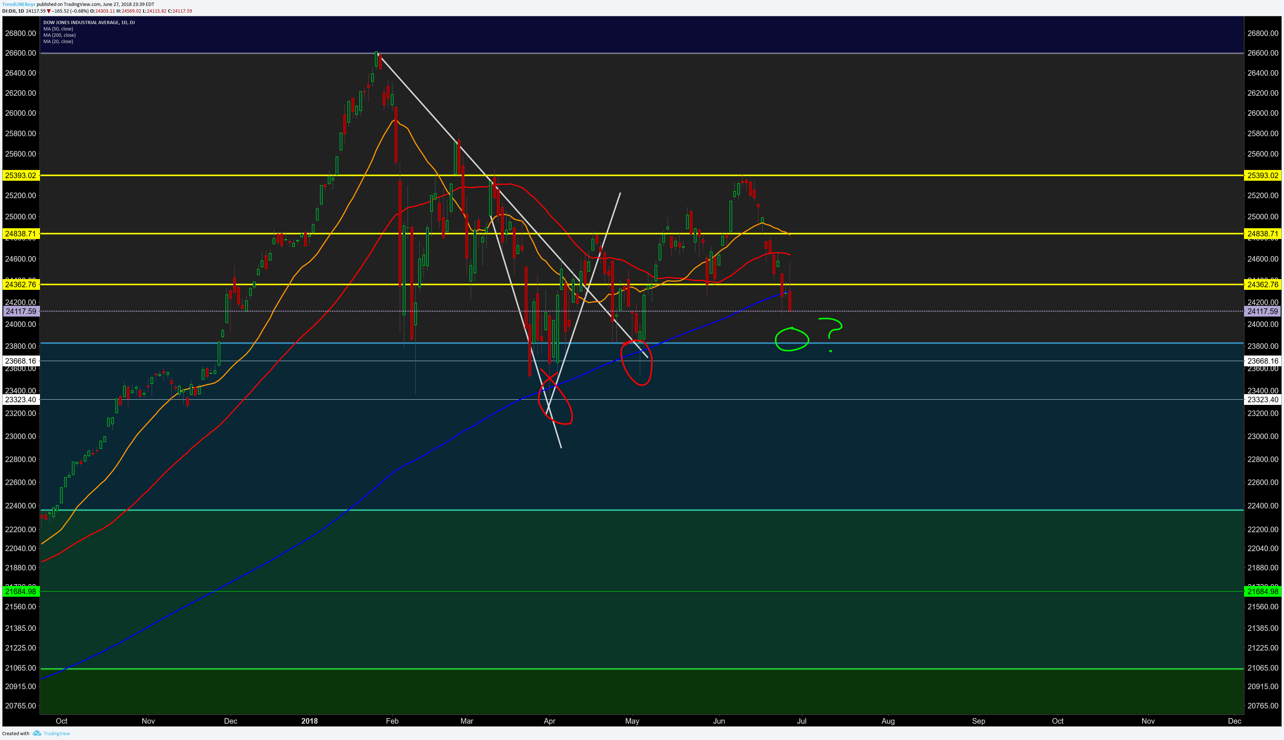Click the Apr label on the time axis

[550, 721]
